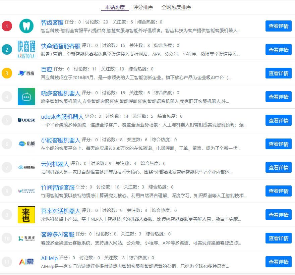Click the gray rank 9 badge
This screenshot has width=295, height=275.
[7, 215]
